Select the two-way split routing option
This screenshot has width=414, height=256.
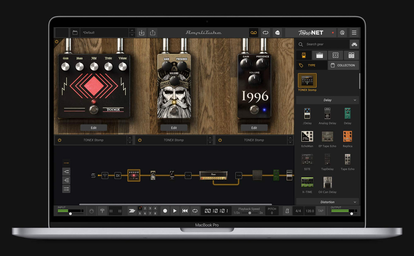point(66,171)
